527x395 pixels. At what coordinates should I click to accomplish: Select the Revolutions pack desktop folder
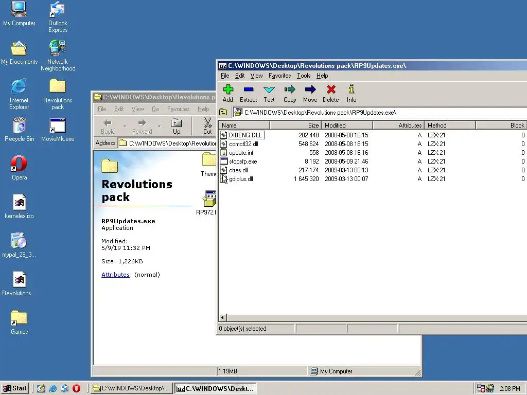58,95
